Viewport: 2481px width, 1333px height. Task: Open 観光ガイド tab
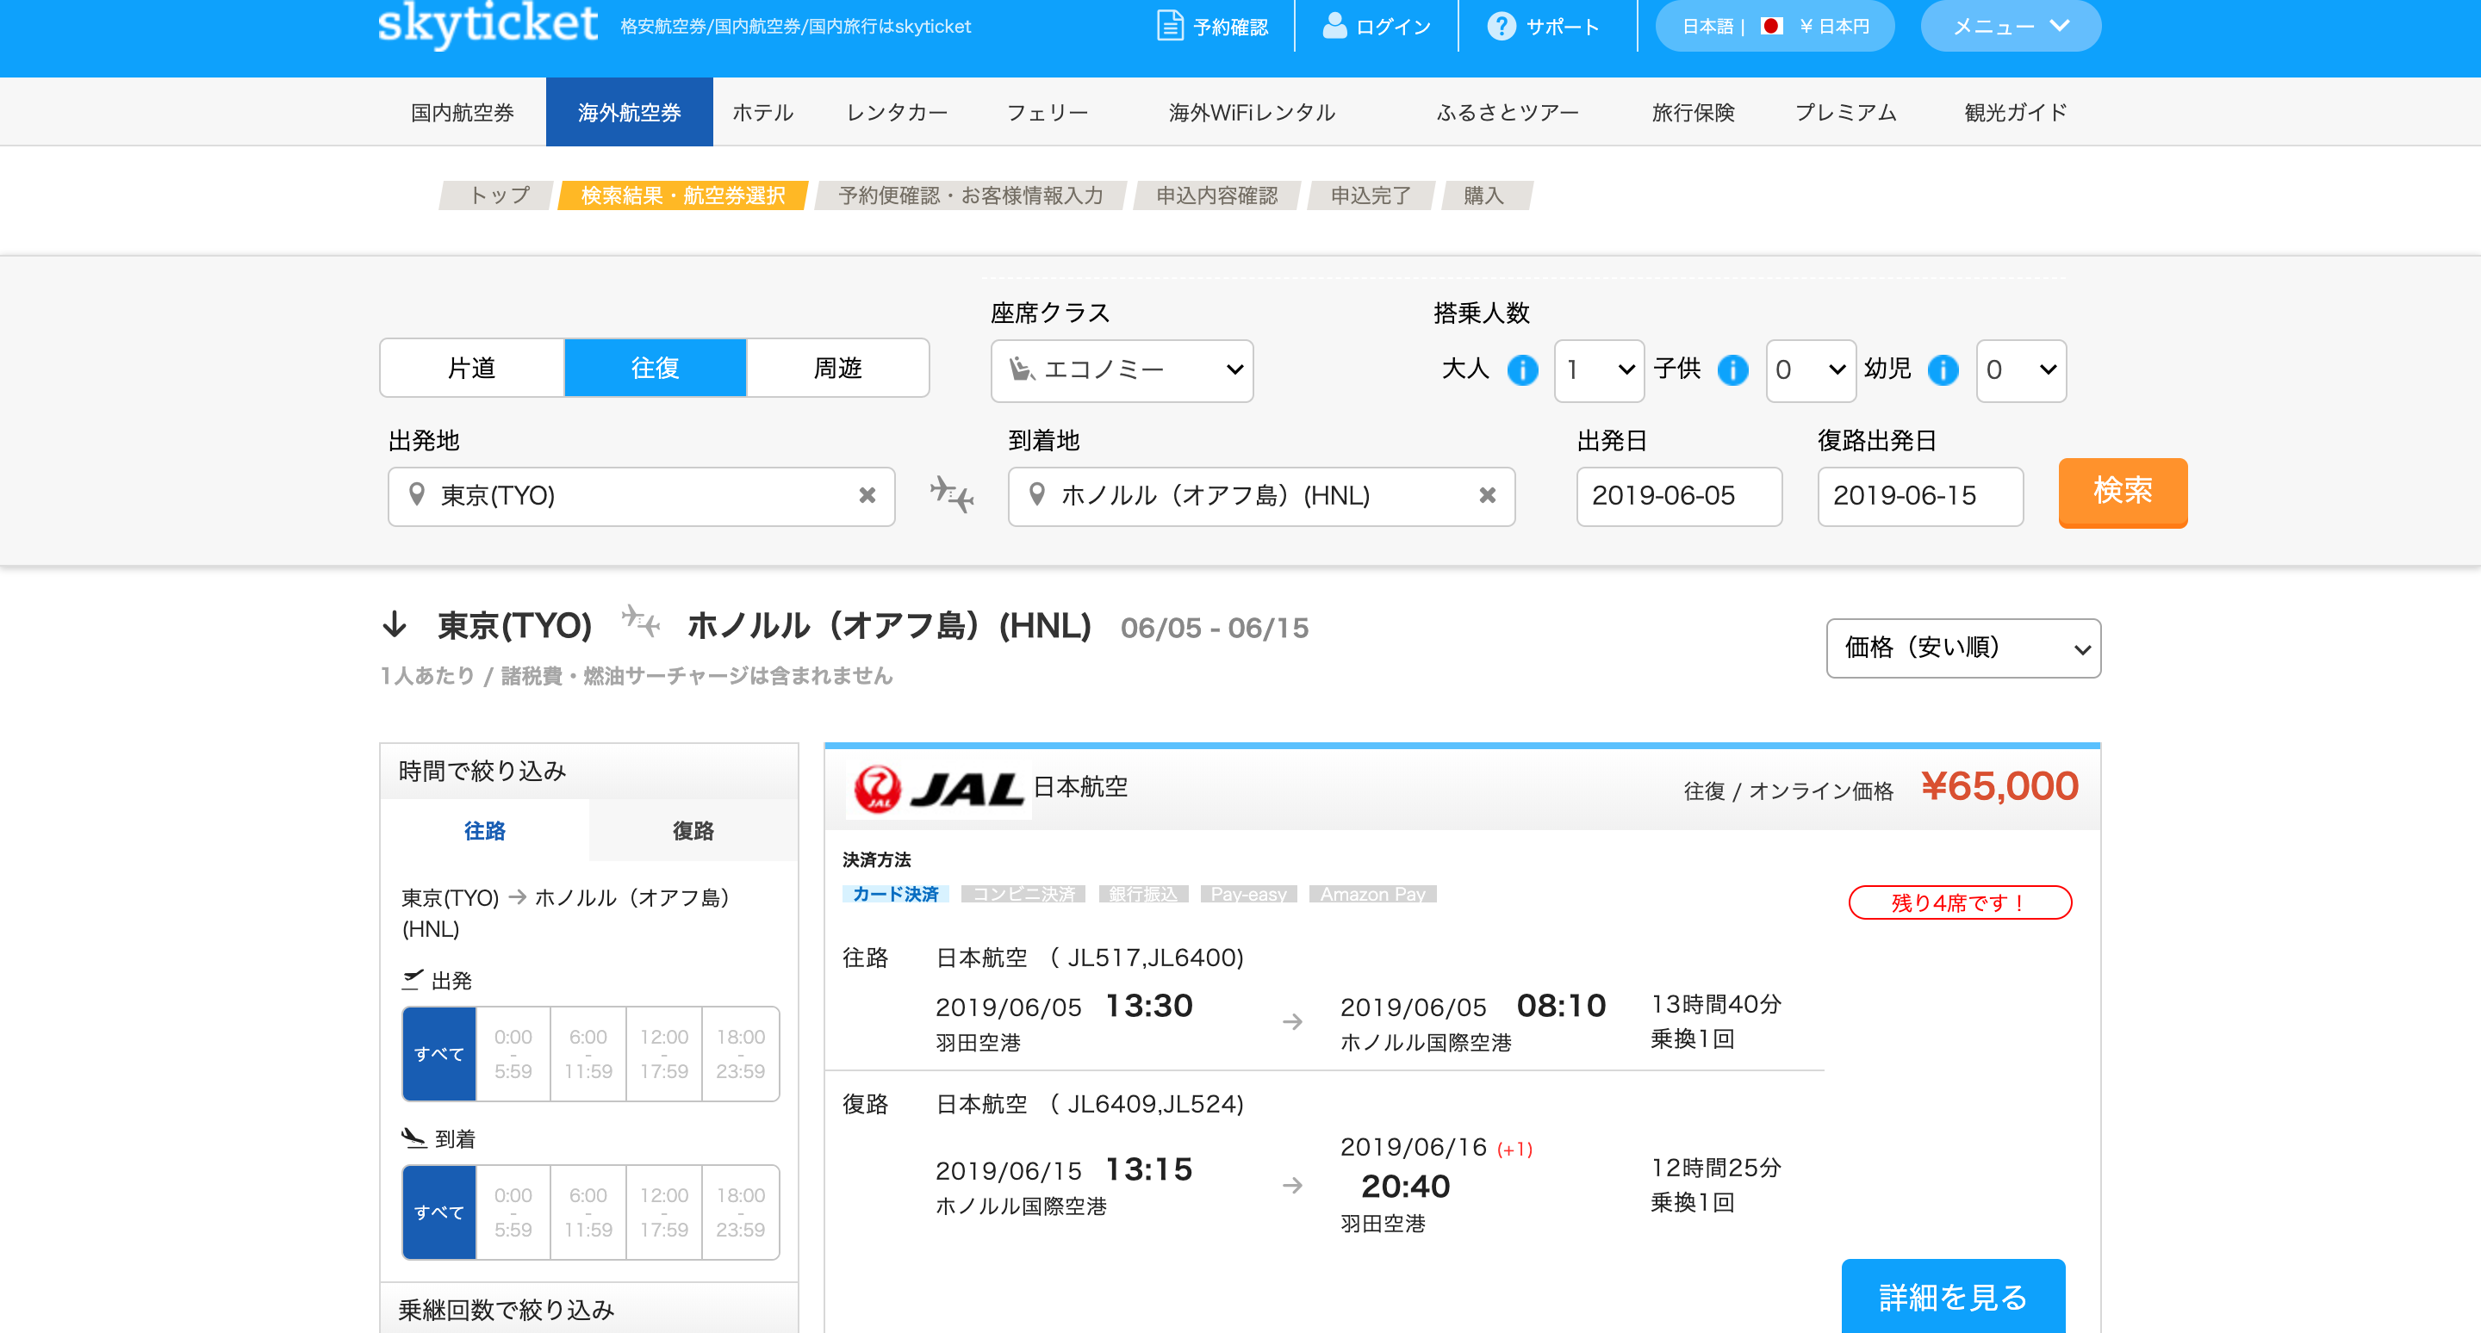(x=2016, y=113)
